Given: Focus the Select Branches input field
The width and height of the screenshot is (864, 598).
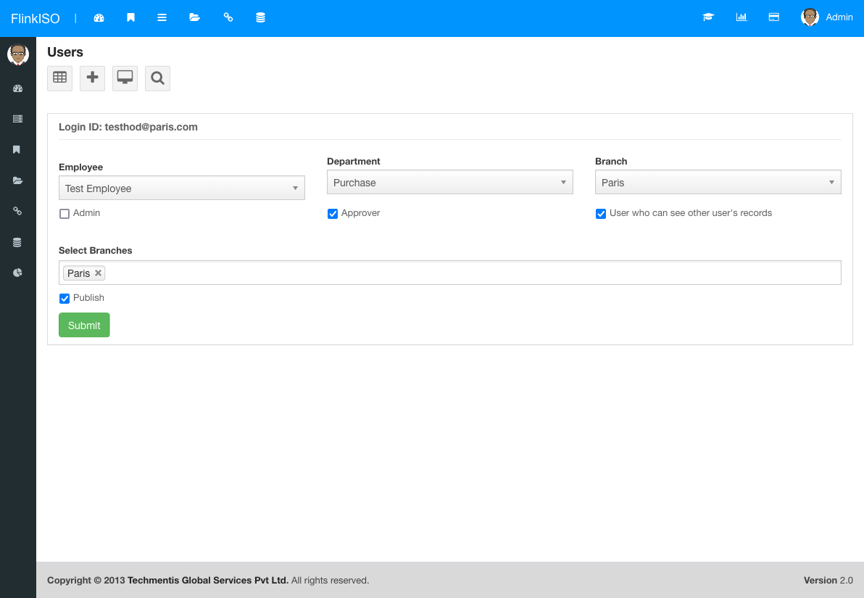Looking at the screenshot, I should [x=450, y=273].
